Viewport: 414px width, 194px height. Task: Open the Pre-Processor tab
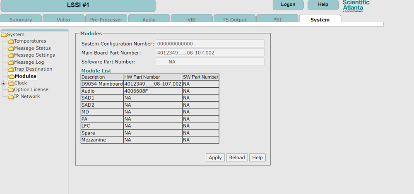(106, 19)
